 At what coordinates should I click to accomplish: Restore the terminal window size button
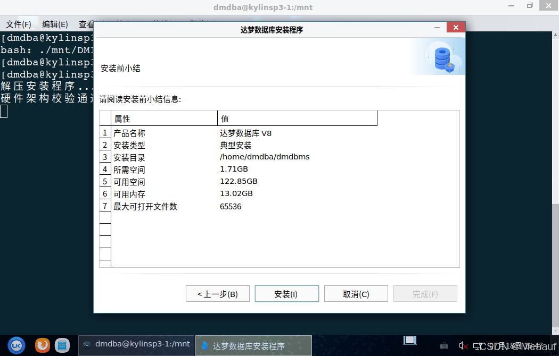(530, 6)
